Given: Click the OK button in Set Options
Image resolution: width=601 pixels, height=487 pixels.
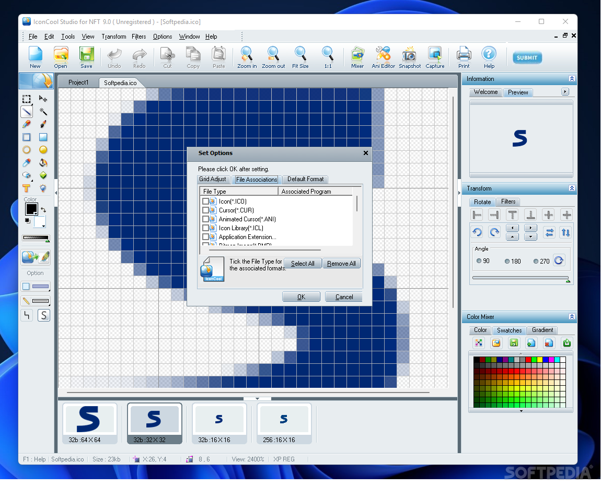Looking at the screenshot, I should (301, 296).
